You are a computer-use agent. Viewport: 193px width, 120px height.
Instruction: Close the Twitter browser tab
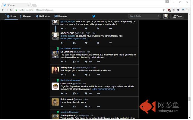pos(29,5)
